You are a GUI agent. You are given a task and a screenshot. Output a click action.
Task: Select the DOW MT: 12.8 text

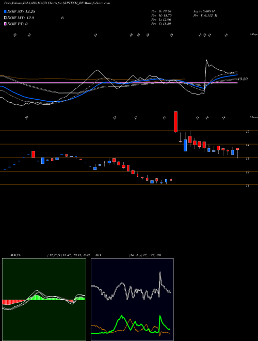pos(21,18)
